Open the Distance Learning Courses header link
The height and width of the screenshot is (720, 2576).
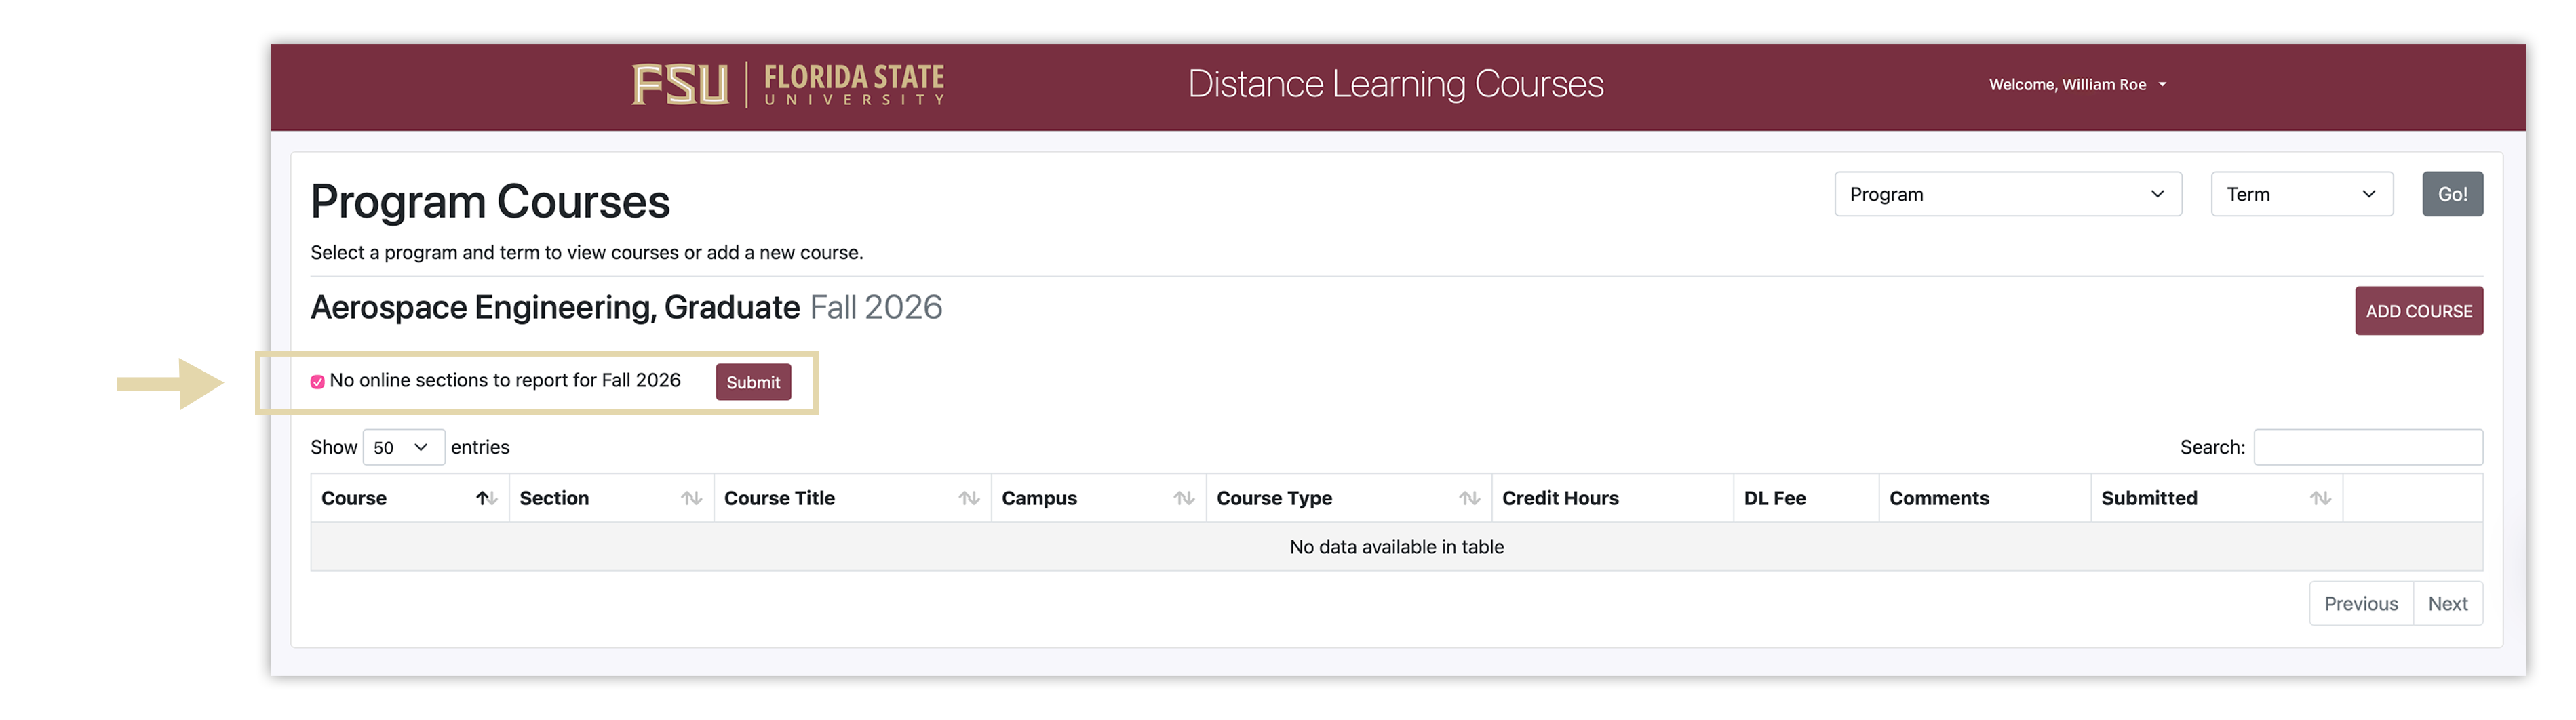click(x=1396, y=84)
